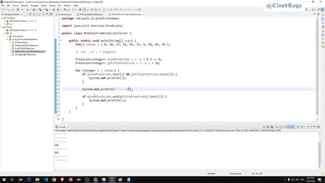
Task: Maximize the Package Explorer view
Action: (51, 14)
